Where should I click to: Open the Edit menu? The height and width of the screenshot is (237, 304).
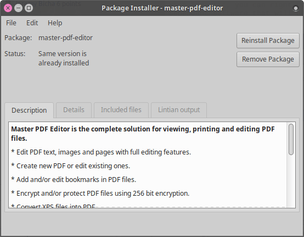32,23
